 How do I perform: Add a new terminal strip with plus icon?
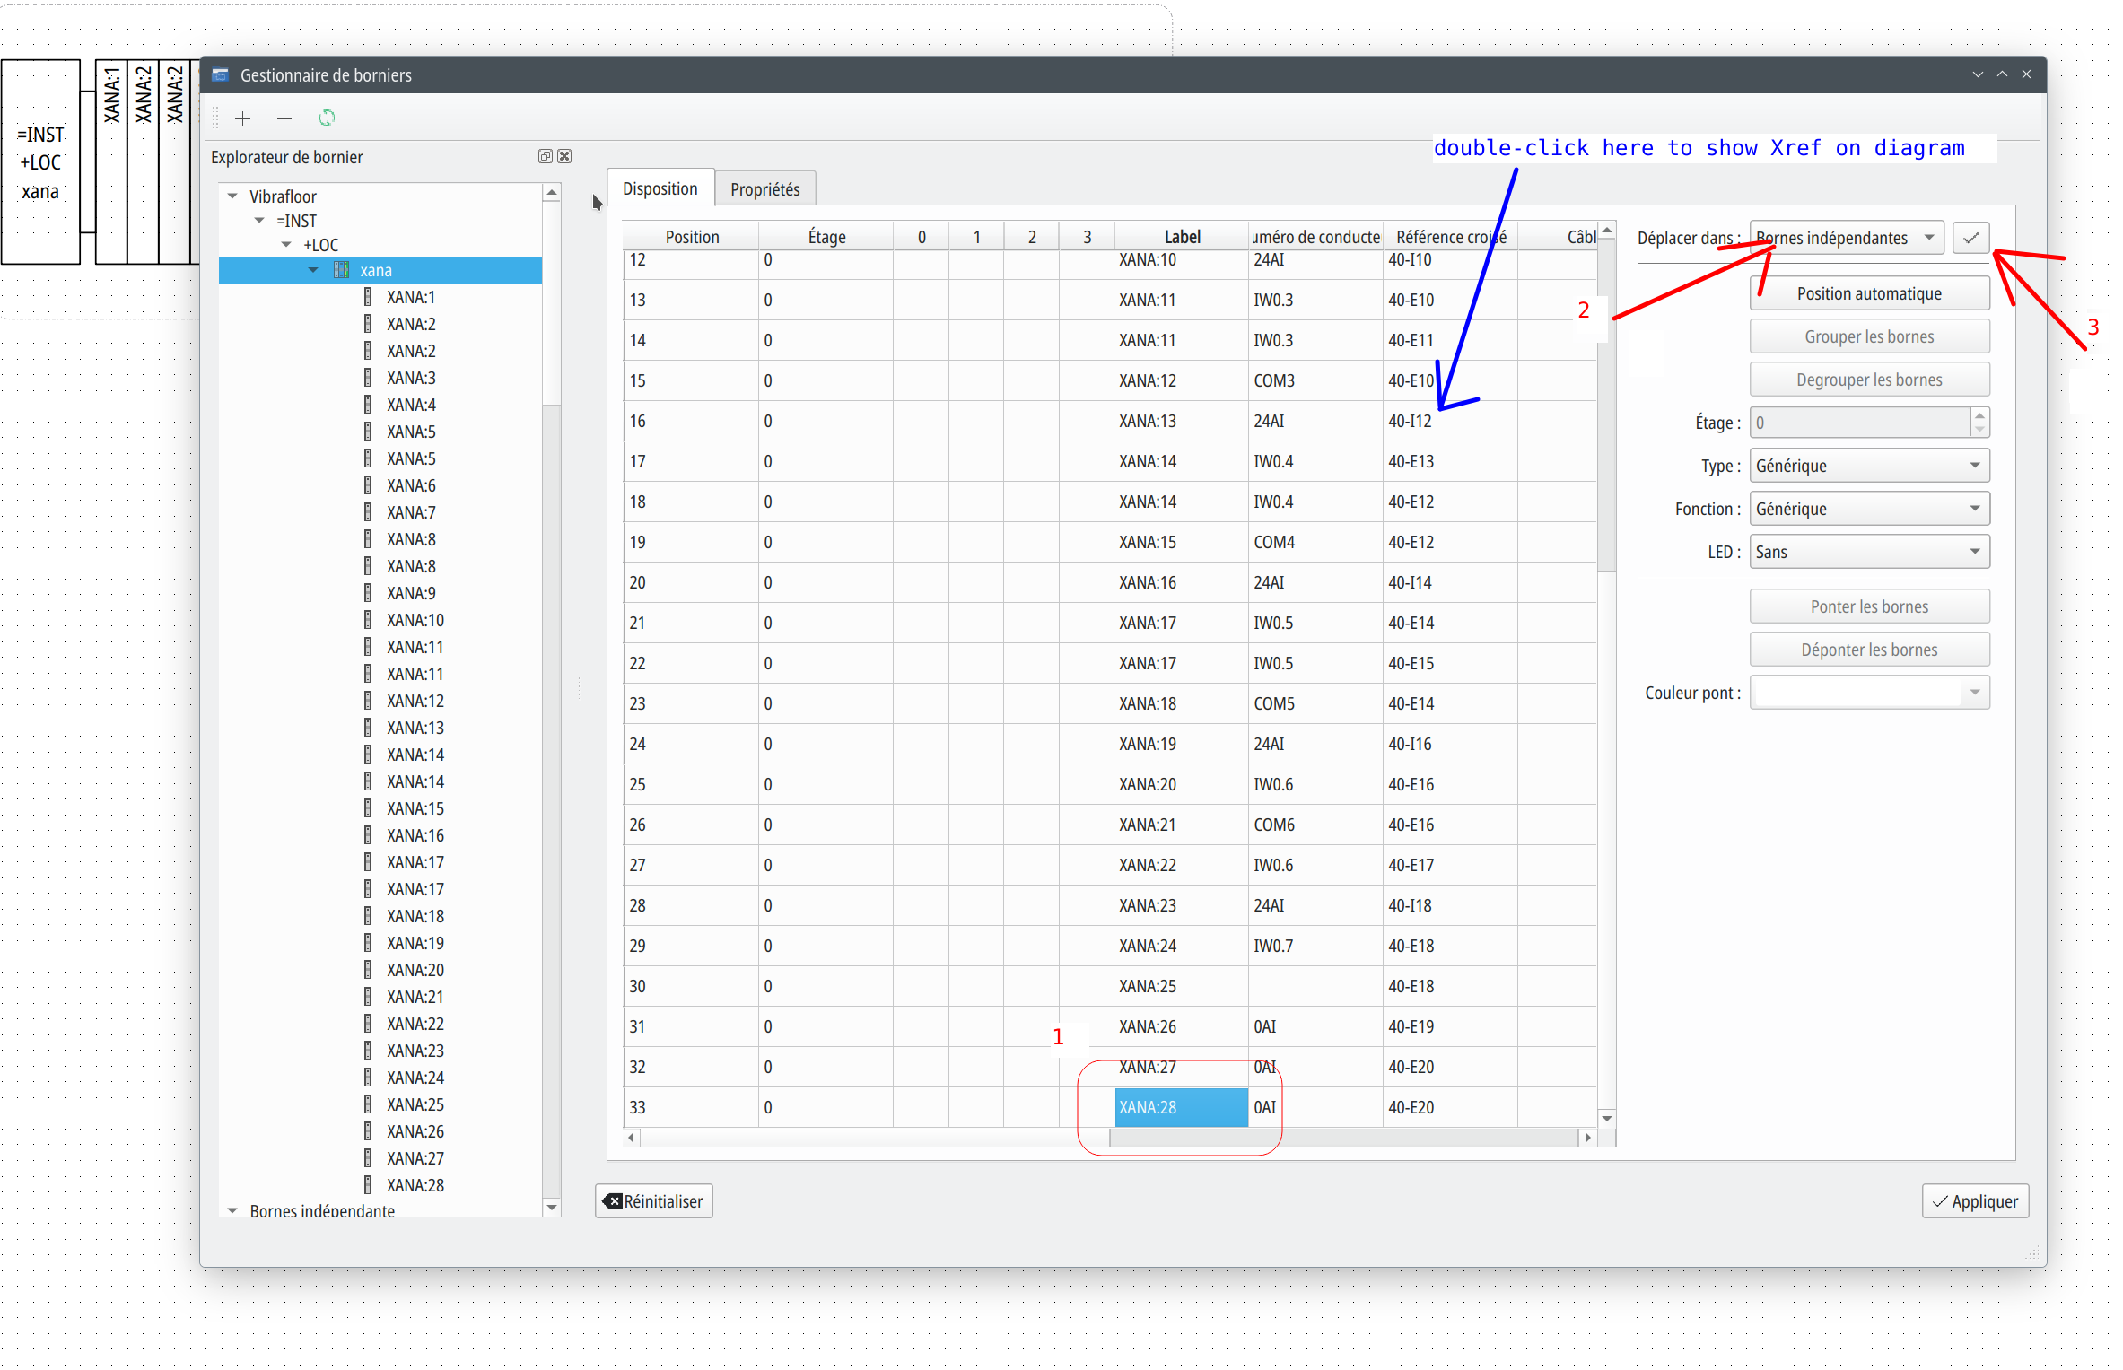click(242, 118)
